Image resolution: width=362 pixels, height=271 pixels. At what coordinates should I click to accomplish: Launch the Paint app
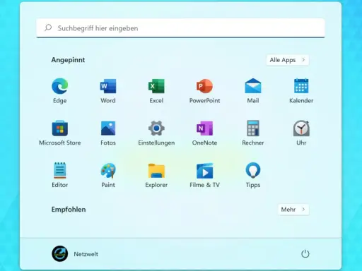[108, 175]
